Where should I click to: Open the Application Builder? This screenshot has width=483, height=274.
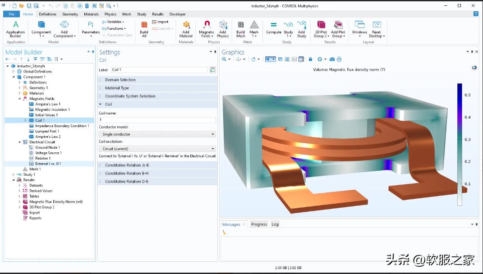[15, 30]
